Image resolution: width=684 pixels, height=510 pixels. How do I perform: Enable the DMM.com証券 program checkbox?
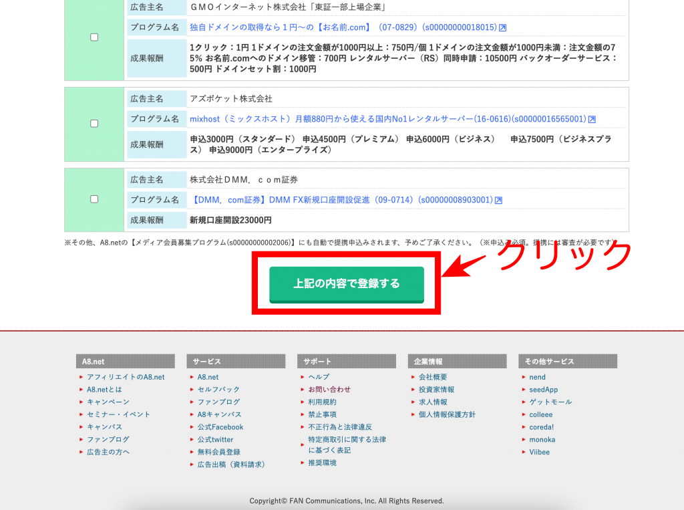coord(94,199)
